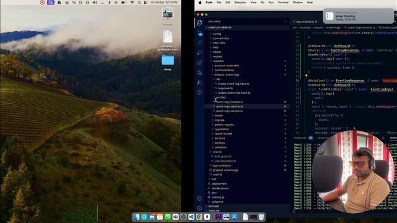The image size is (397, 223).
Task: Open update-event-log.input.ts file
Action: 247,93
